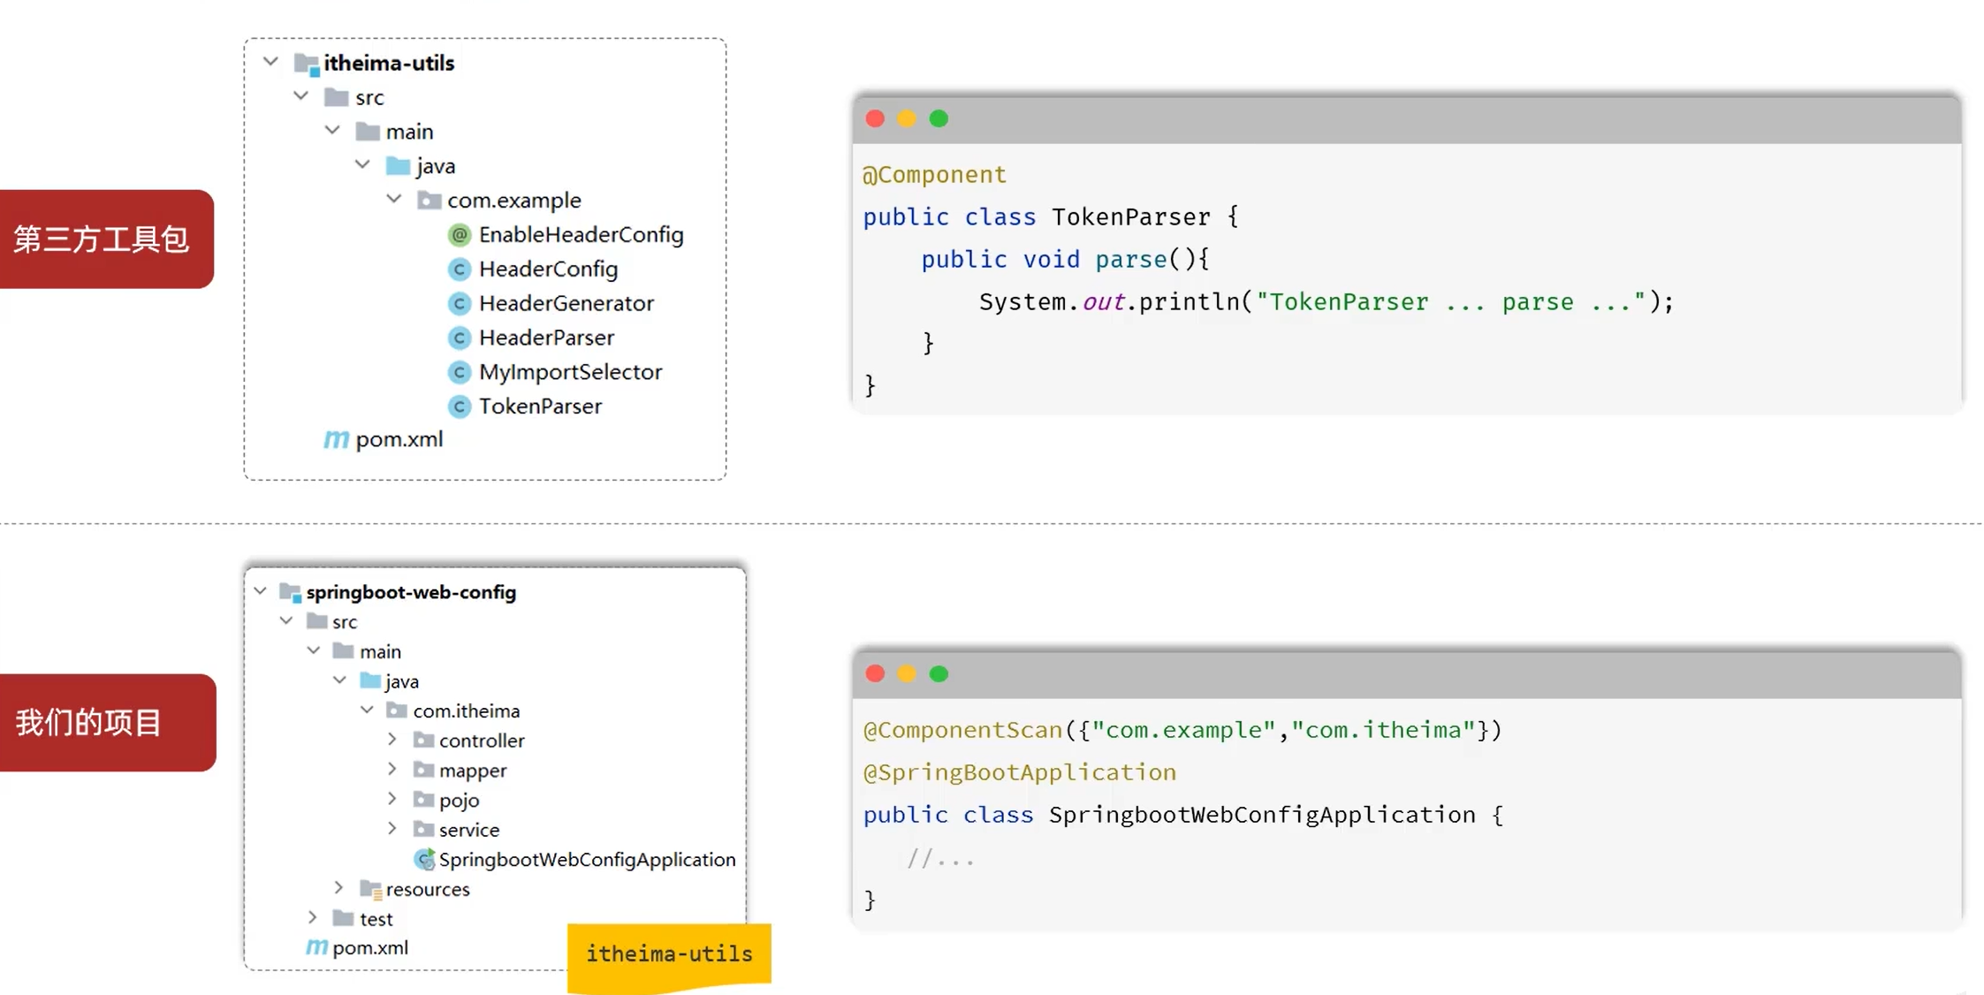Click the red 第三方工具包 label
The width and height of the screenshot is (1984, 995).
(x=103, y=239)
